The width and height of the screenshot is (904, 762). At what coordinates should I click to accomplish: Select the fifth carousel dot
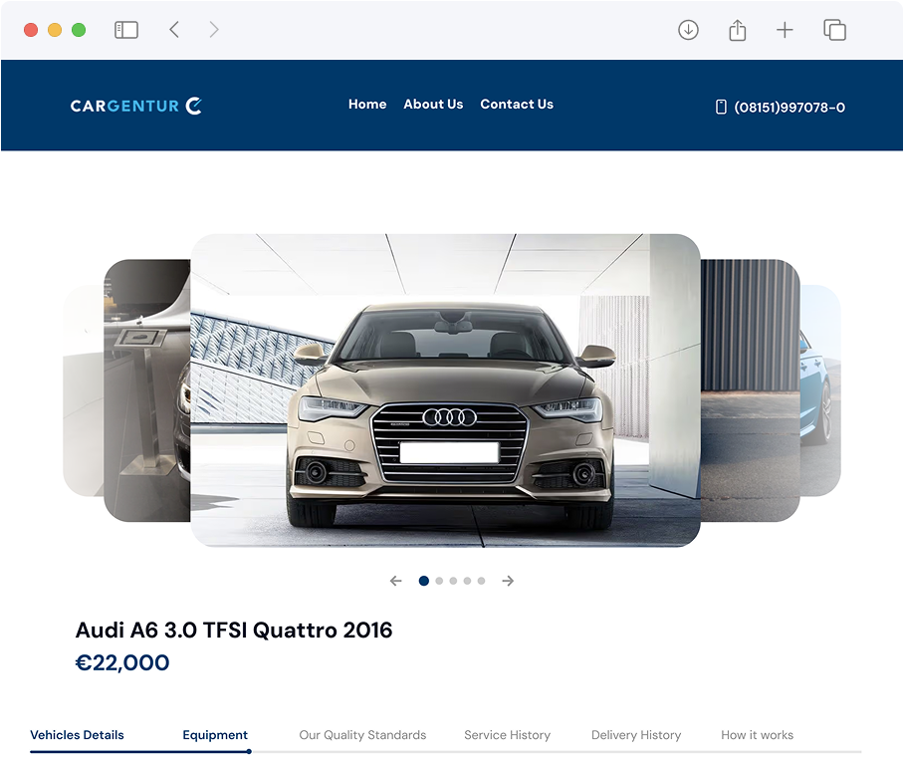(x=482, y=581)
